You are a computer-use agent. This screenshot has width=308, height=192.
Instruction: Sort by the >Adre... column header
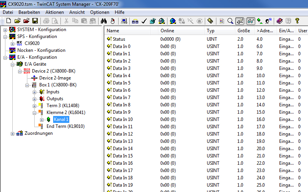coord(265,31)
